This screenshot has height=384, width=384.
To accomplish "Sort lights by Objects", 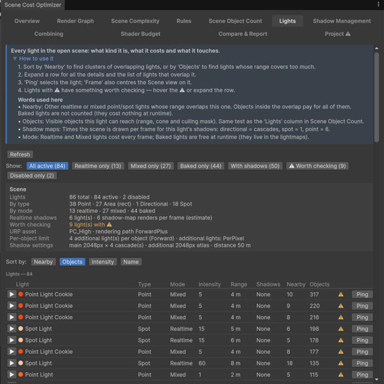I will (x=72, y=262).
